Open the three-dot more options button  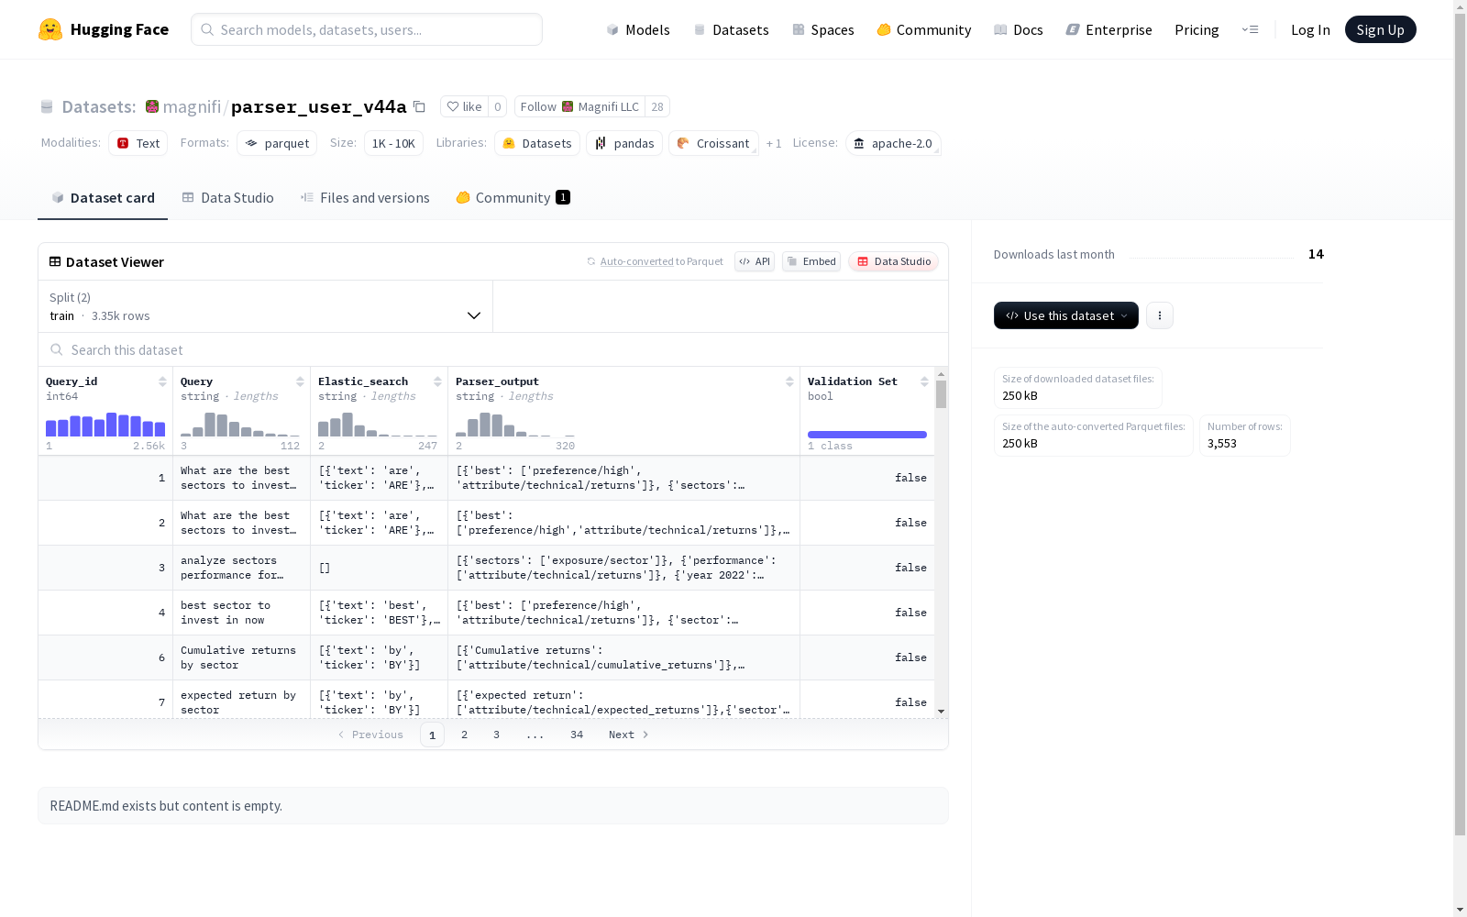(x=1160, y=315)
